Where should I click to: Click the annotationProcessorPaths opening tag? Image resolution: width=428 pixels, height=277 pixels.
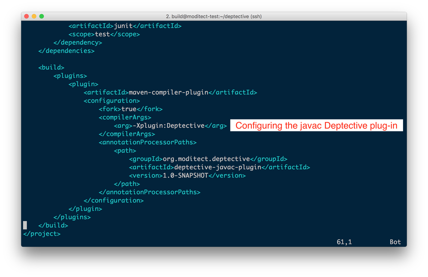[148, 142]
